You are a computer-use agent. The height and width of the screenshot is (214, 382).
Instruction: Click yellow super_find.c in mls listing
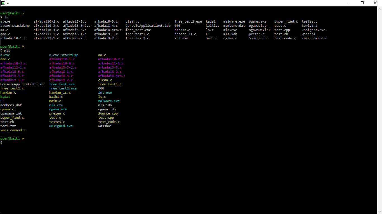point(12,118)
